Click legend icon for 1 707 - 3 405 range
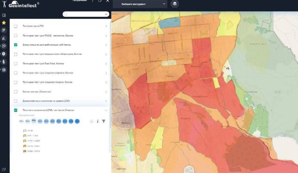Viewport: 298px width, 173px height. tap(25, 141)
